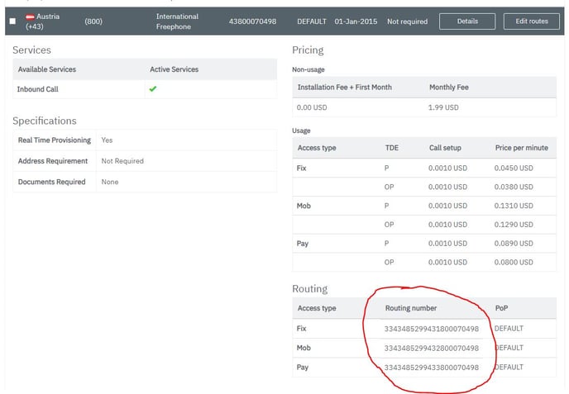
Task: Click the Available Services column header
Action: [x=47, y=69]
